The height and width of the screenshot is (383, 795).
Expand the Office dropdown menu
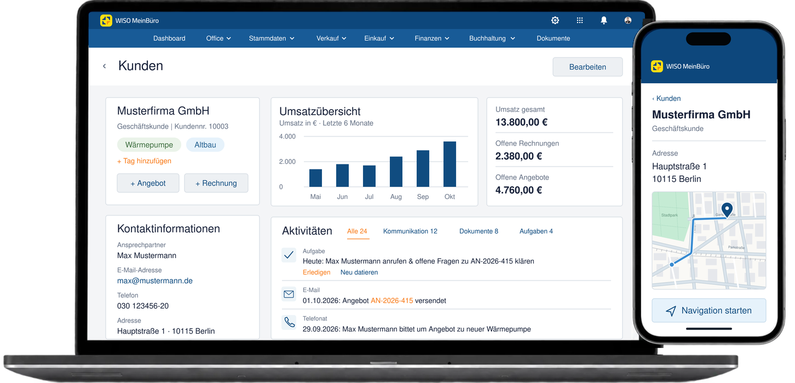218,38
